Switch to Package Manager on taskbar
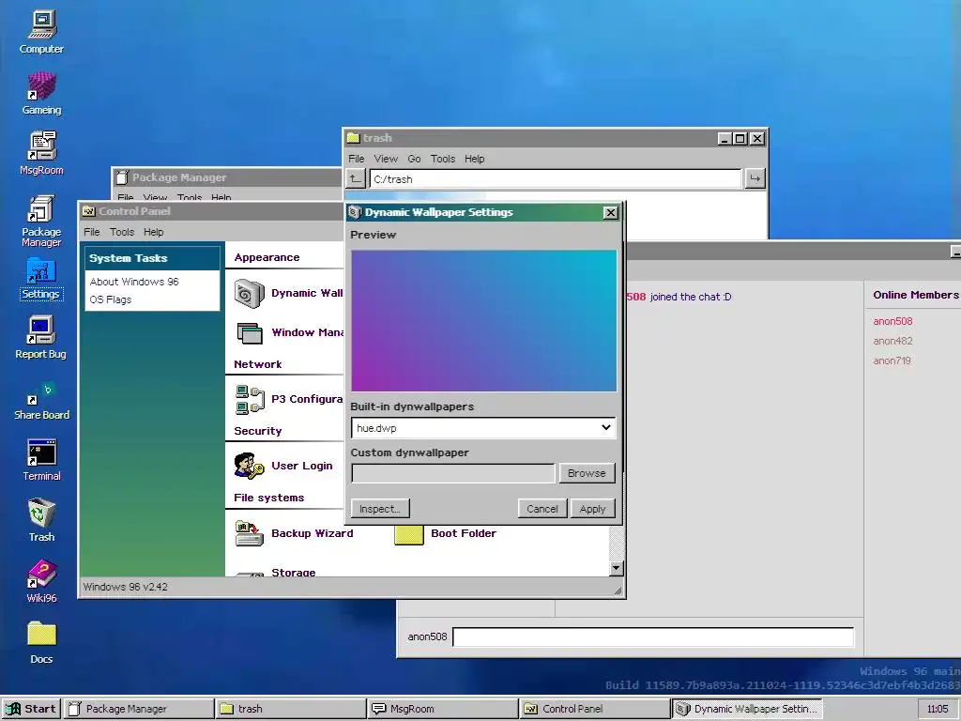Screen dimensions: 961x721 [139, 709]
